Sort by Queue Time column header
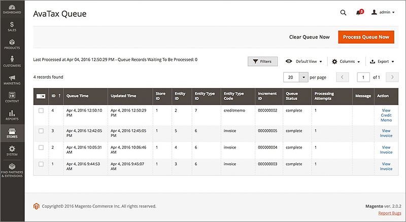 pyautogui.click(x=85, y=96)
